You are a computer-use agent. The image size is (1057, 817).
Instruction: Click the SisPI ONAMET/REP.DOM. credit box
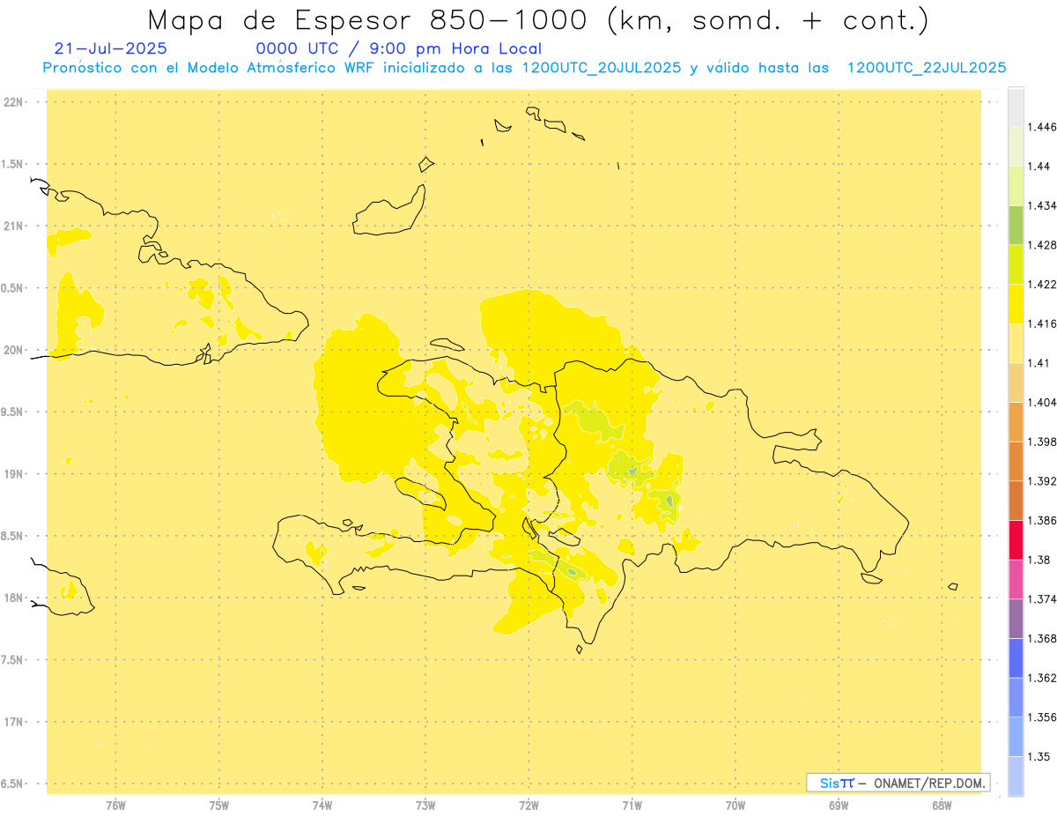[898, 783]
